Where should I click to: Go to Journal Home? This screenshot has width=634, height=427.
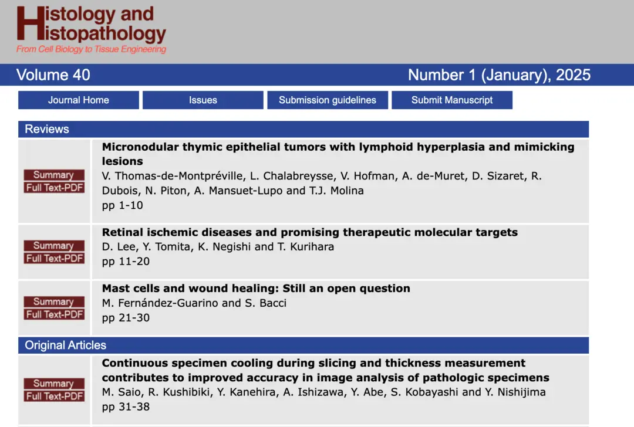[79, 100]
